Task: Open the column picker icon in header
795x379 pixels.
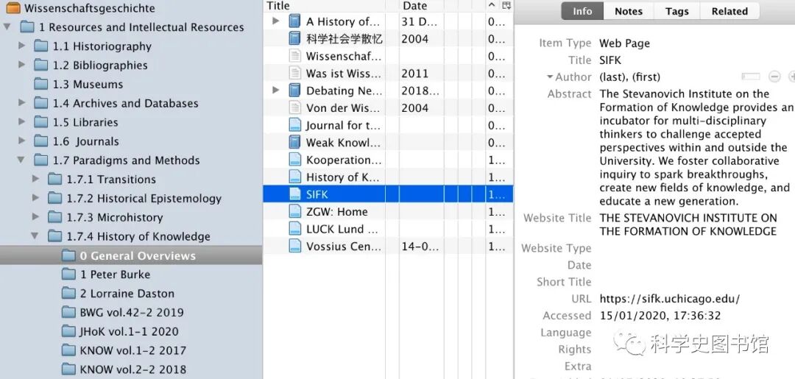Action: (x=506, y=6)
